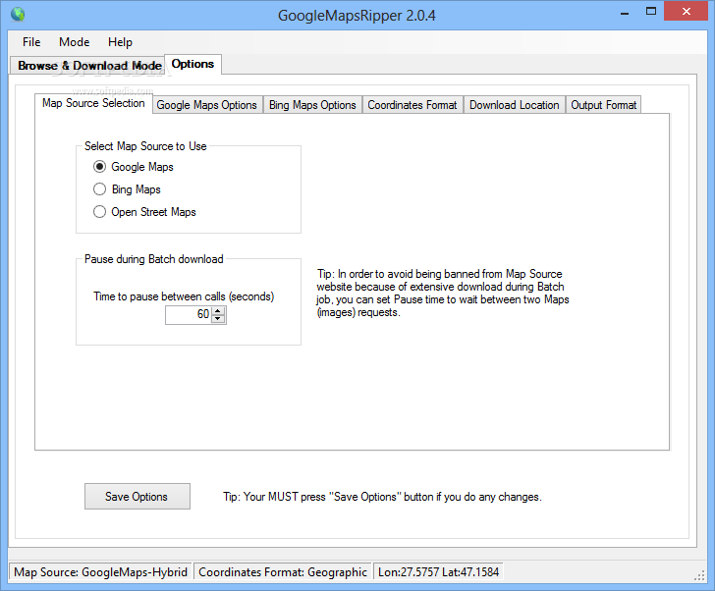Click the "Pause during Batch download" group label

[153, 259]
